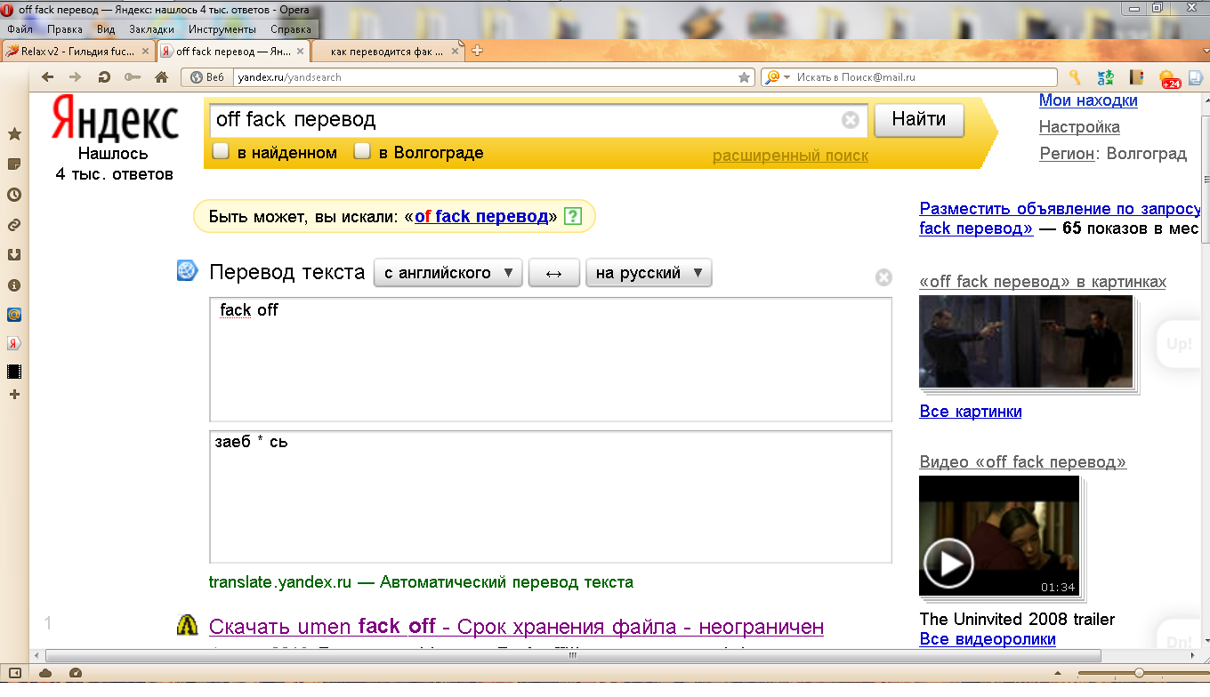Open the Закладки menu
This screenshot has width=1210, height=697.
tap(151, 29)
